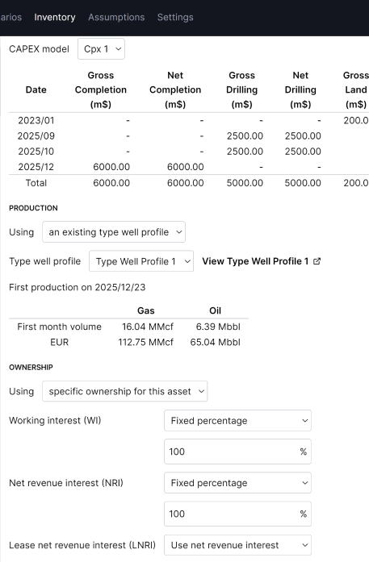The image size is (369, 562).
Task: Open the Assumptions tab
Action: [116, 17]
